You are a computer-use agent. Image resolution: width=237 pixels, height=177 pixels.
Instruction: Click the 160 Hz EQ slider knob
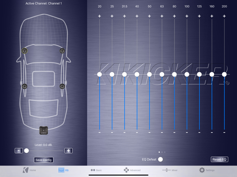(x=212, y=74)
